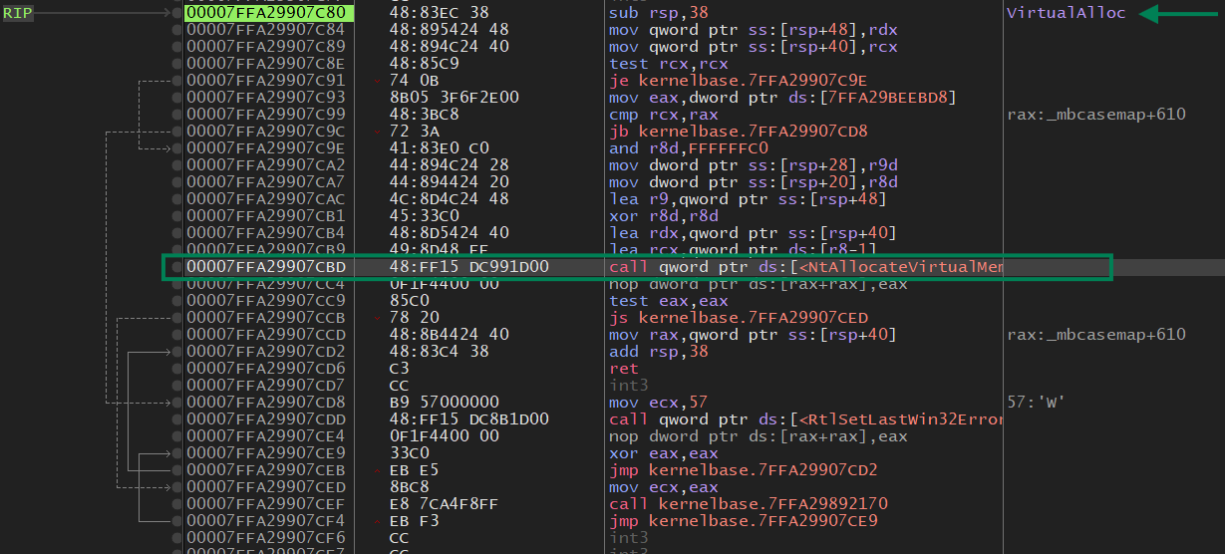Screen dimensions: 1225x554
Task: Select opcode bytes 8B05 3F6F2E00
Action: pyautogui.click(x=455, y=98)
